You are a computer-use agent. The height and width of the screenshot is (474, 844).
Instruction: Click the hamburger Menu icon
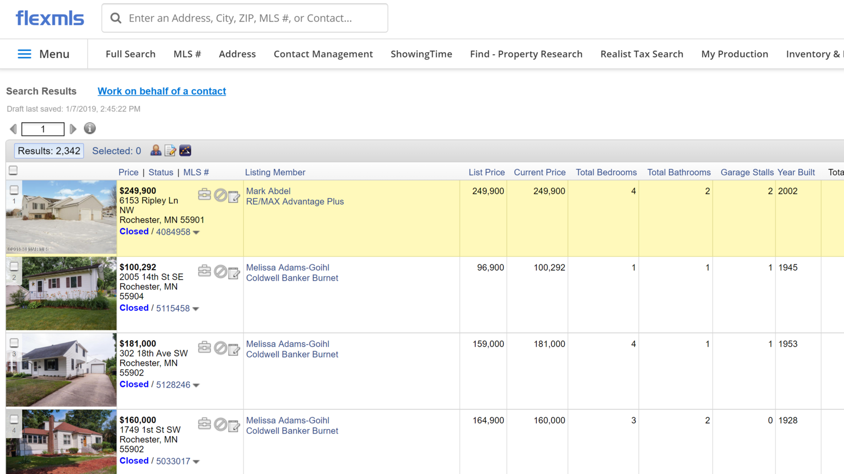pos(24,54)
